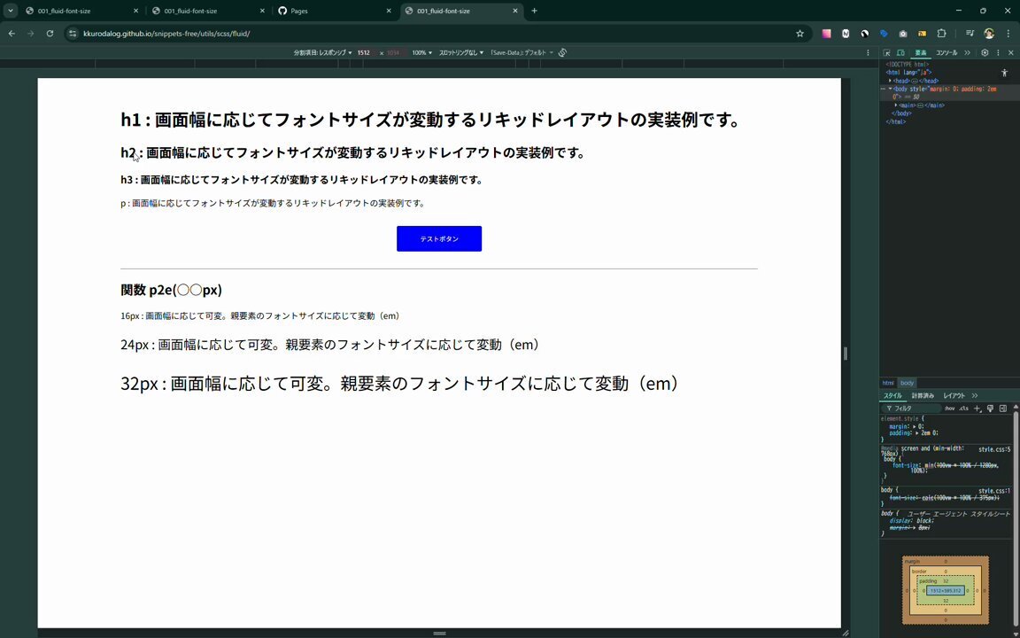Screen dimensions: 1020x638
Task: Activate the inspect element picker tool
Action: coord(886,53)
